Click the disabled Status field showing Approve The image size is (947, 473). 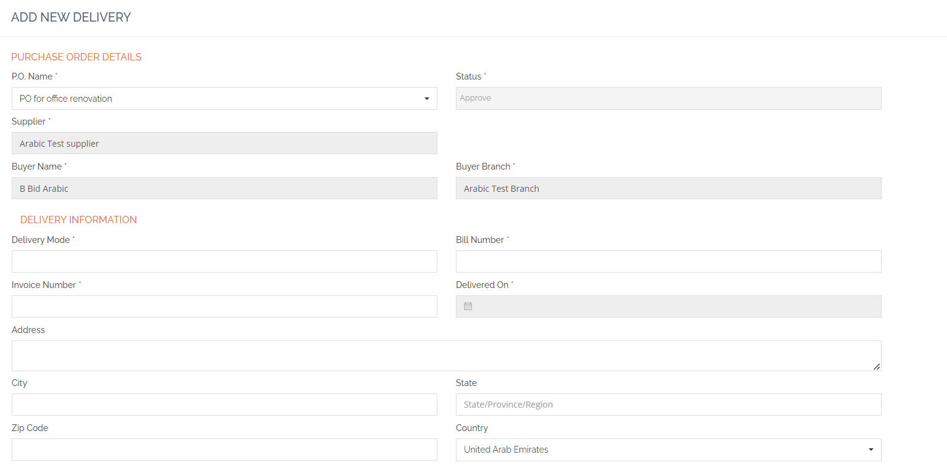coord(668,99)
